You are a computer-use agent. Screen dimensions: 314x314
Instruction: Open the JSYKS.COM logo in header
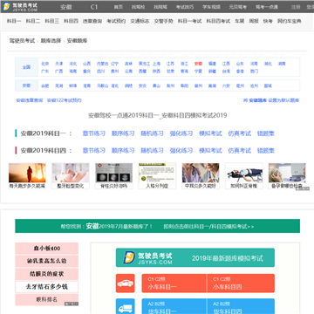point(20,7)
